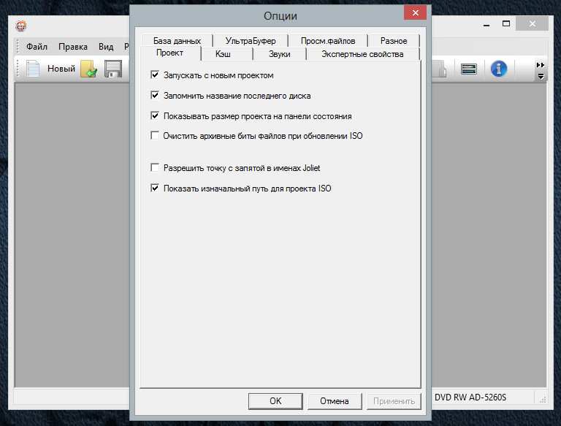The height and width of the screenshot is (426, 561).
Task: Enable 'Разрешить точку с запятой' in Joliet
Action: click(x=155, y=168)
